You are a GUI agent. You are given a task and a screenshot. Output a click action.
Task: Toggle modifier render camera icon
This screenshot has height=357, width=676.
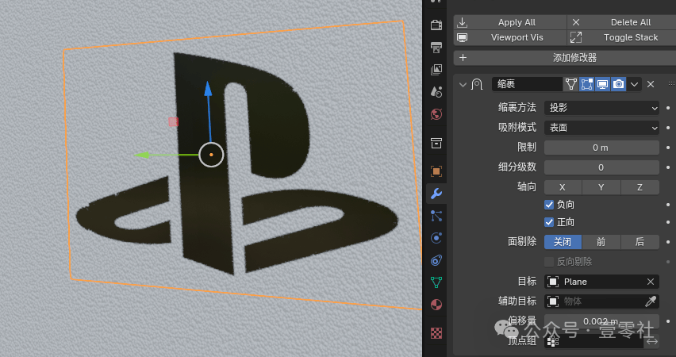coord(618,84)
